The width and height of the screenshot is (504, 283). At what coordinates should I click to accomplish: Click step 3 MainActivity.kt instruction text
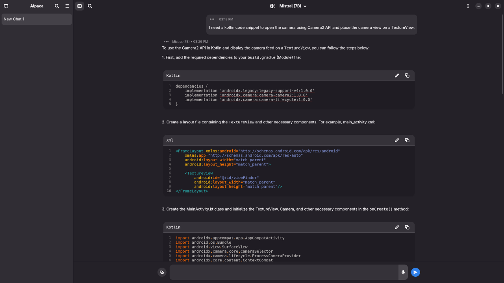tap(285, 209)
